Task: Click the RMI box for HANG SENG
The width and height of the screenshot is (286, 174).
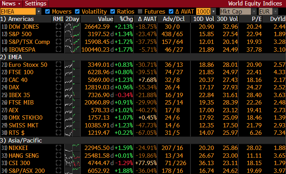Action: 58,155
